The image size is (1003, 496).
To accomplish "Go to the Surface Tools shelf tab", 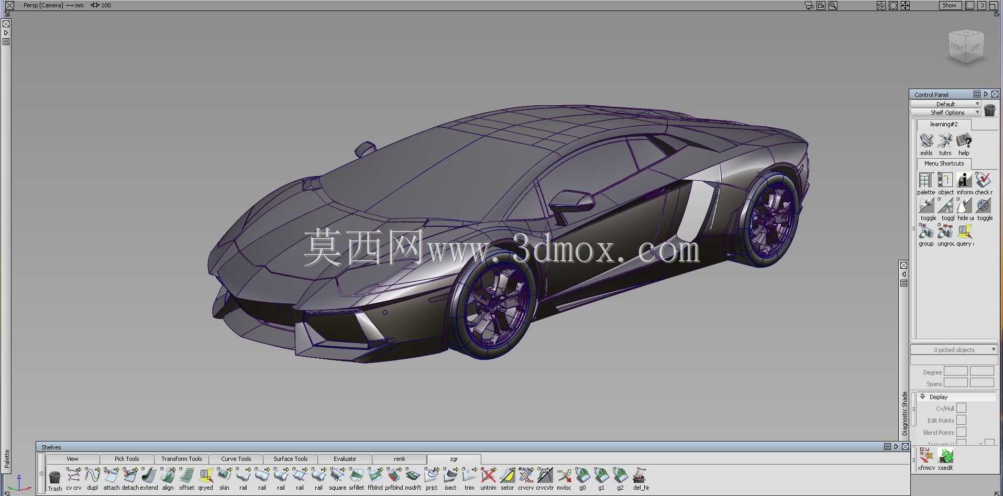I will tap(290, 459).
